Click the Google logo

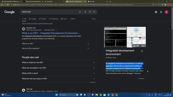[x=9, y=12]
